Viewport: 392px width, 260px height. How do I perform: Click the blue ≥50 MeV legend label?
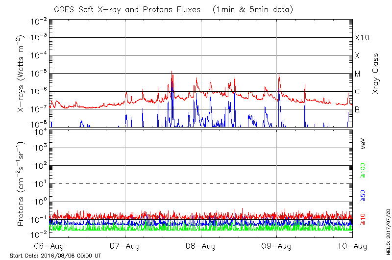coord(363,196)
